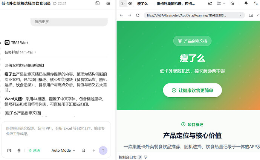260x160 pixels.
Task: Click the 瘦了么 hero title
Action: pyautogui.click(x=192, y=59)
